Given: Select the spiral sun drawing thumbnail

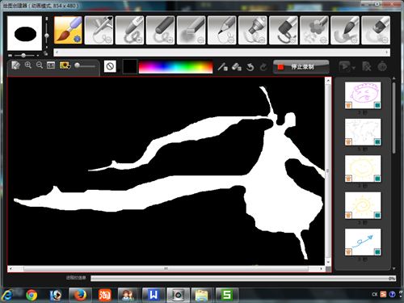Looking at the screenshot, I should (x=363, y=205).
